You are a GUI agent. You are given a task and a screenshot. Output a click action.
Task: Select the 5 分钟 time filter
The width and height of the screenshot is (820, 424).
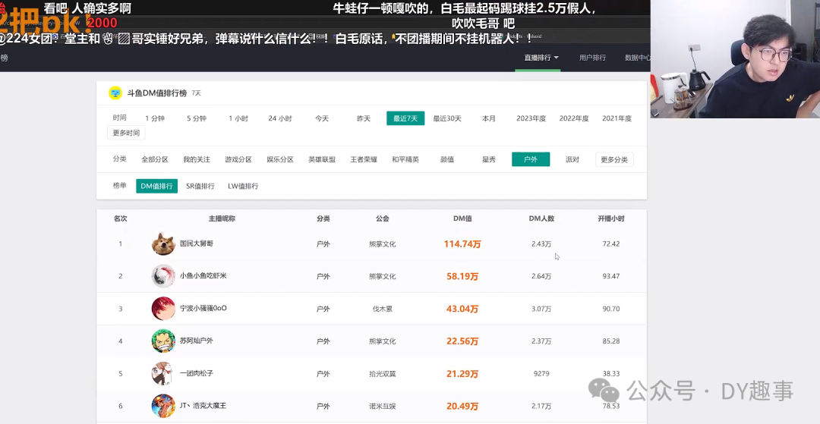[x=197, y=118]
